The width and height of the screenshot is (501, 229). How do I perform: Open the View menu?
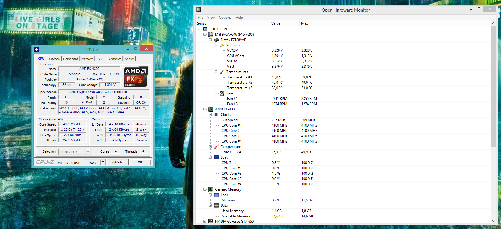[211, 18]
